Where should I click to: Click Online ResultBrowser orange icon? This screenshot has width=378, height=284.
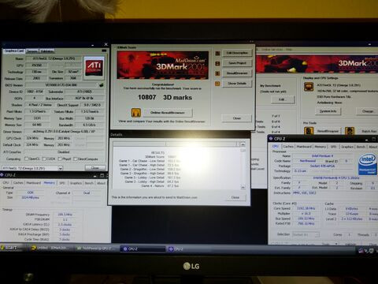[x=136, y=113]
